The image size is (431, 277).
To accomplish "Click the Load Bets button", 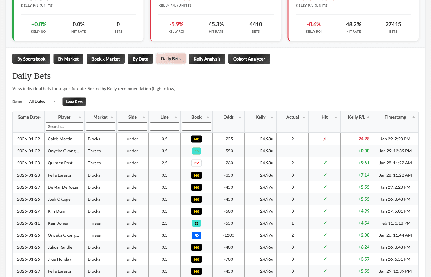I will (74, 101).
